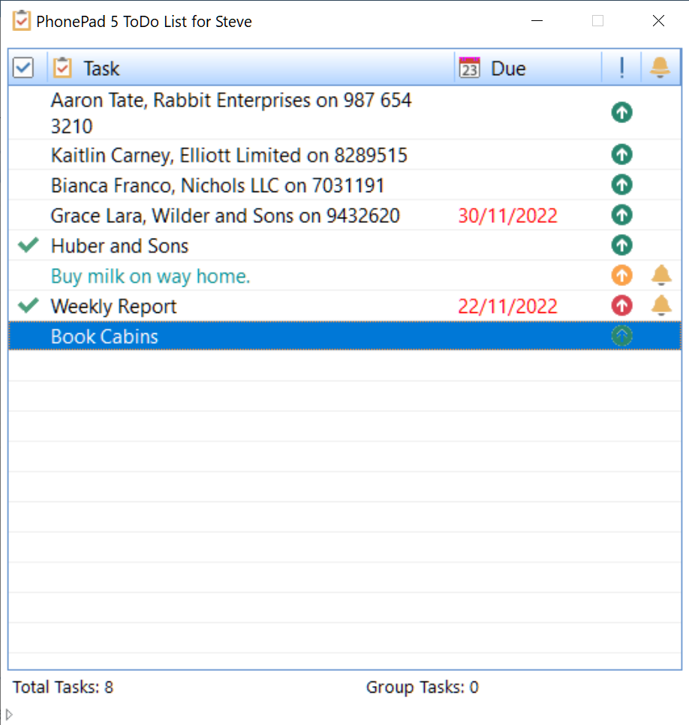Screen dimensions: 689x725
Task: Click the 22/11/2022 due date
Action: [x=507, y=306]
